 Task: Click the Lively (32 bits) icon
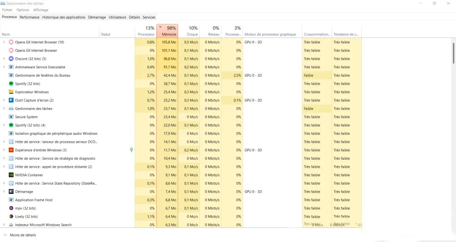click(11, 216)
